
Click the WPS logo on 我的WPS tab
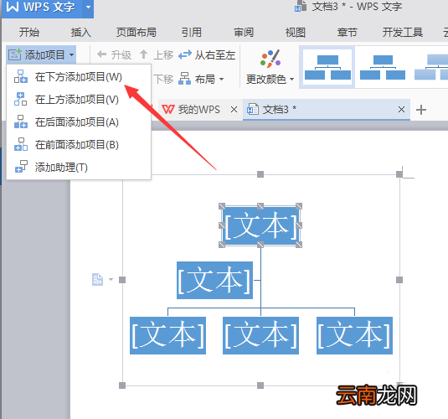click(x=168, y=109)
